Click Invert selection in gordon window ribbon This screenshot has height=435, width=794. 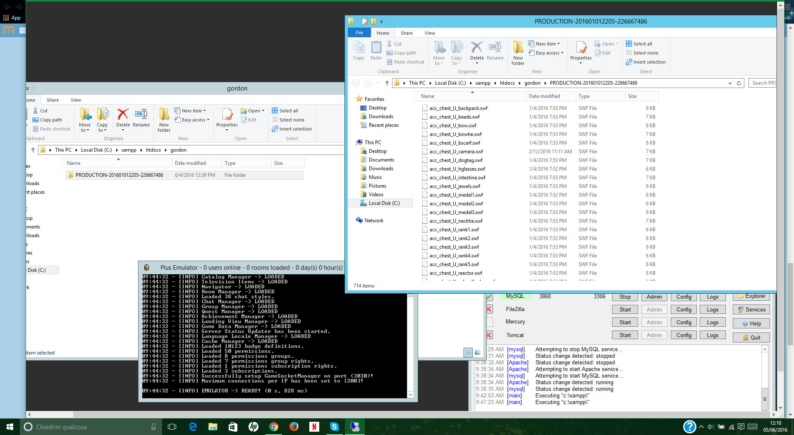click(292, 129)
